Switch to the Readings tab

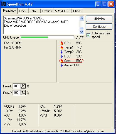point(9,11)
